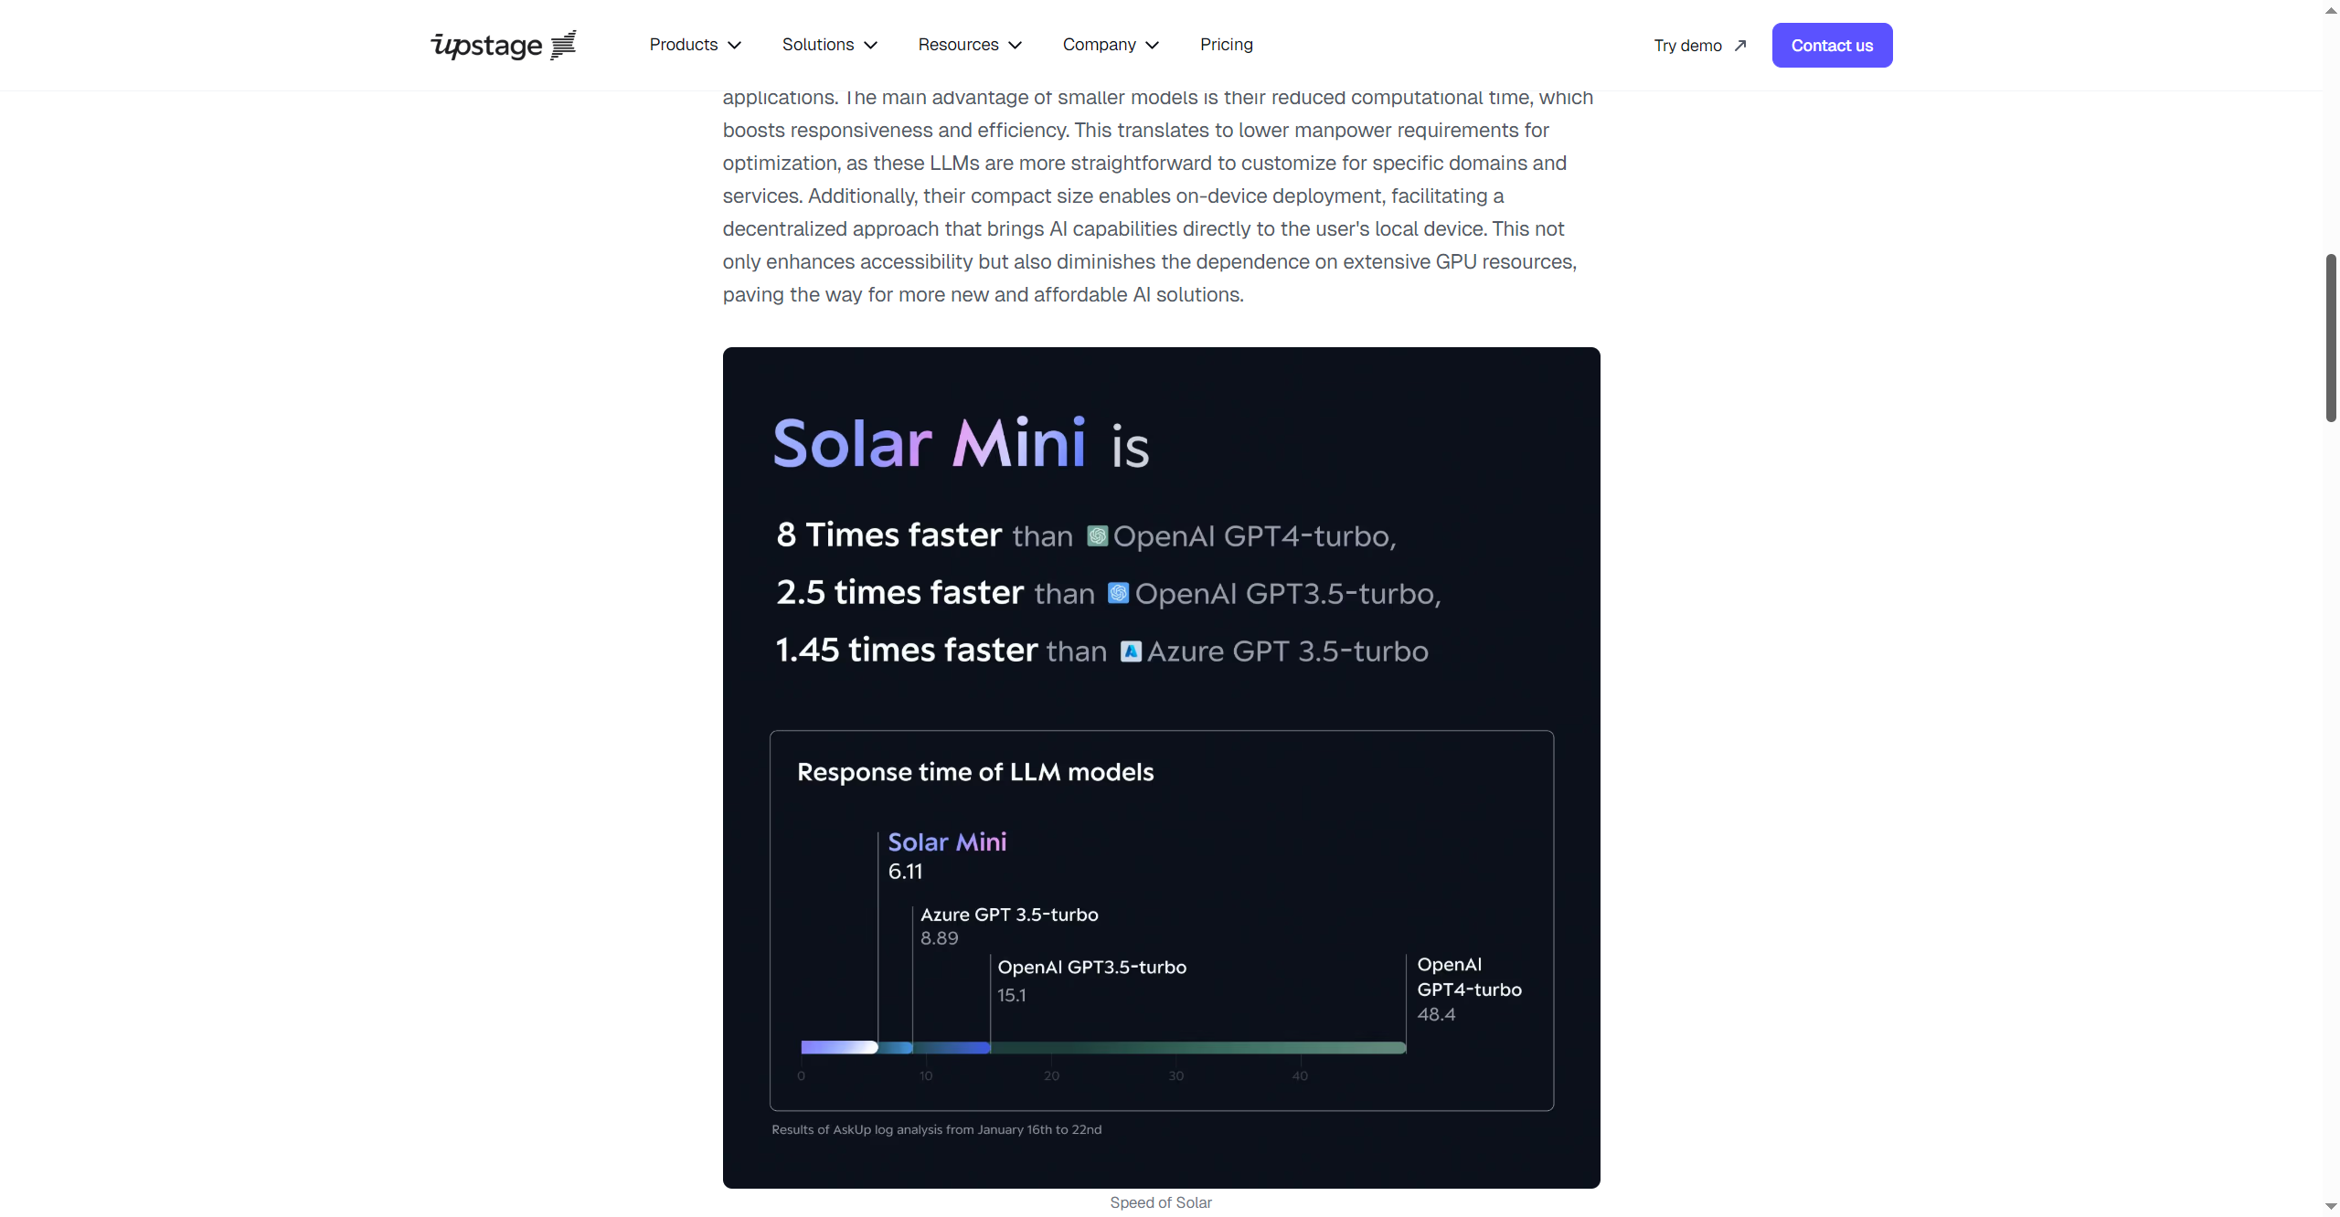
Task: Expand the Solutions dropdown chevron
Action: [871, 45]
